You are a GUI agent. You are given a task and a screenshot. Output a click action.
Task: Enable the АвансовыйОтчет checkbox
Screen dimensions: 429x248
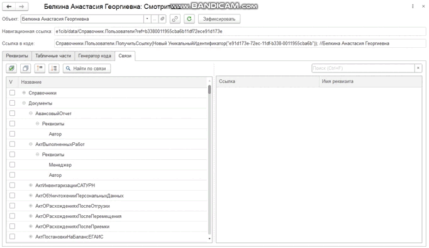12,113
